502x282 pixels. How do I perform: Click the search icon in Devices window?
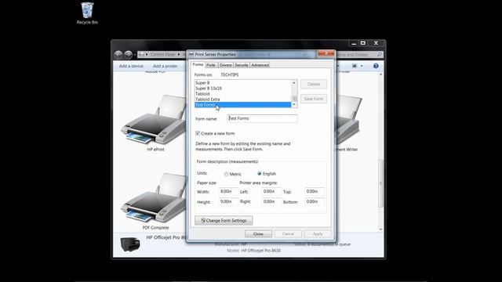(380, 55)
